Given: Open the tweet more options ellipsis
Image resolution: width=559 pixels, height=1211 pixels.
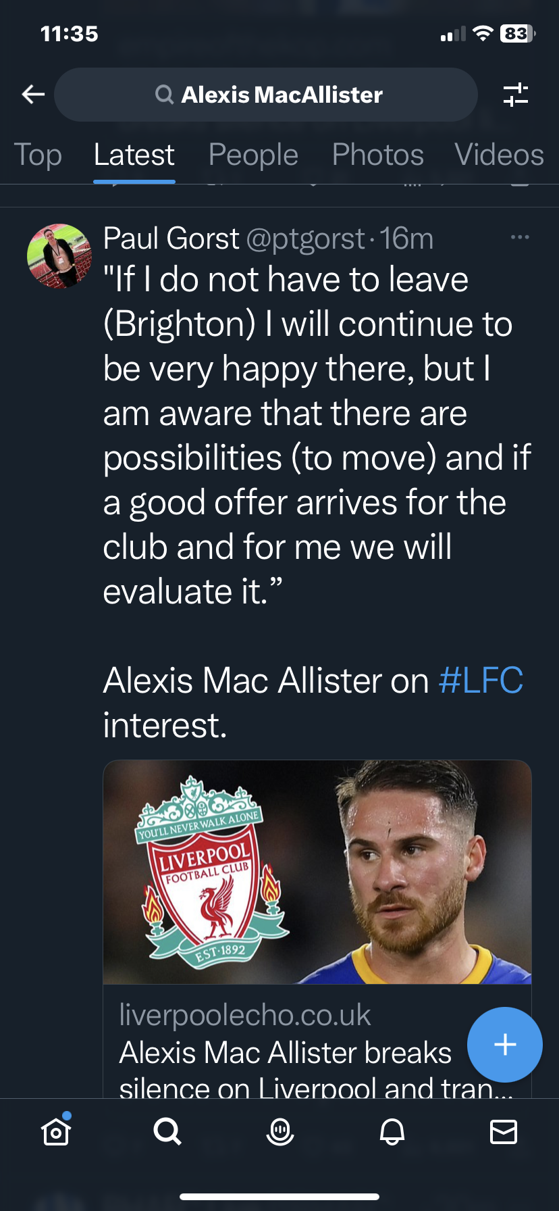Looking at the screenshot, I should click(520, 237).
